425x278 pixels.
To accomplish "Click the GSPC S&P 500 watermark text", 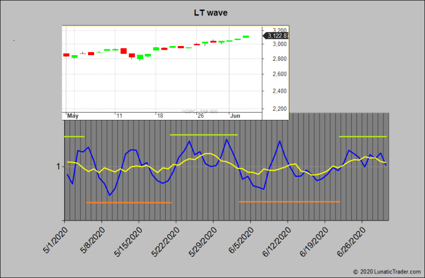I will [197, 111].
